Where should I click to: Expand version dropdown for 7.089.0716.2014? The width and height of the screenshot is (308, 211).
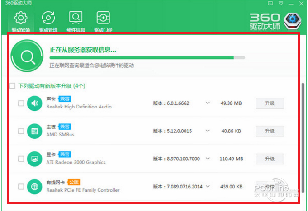coord(208,186)
